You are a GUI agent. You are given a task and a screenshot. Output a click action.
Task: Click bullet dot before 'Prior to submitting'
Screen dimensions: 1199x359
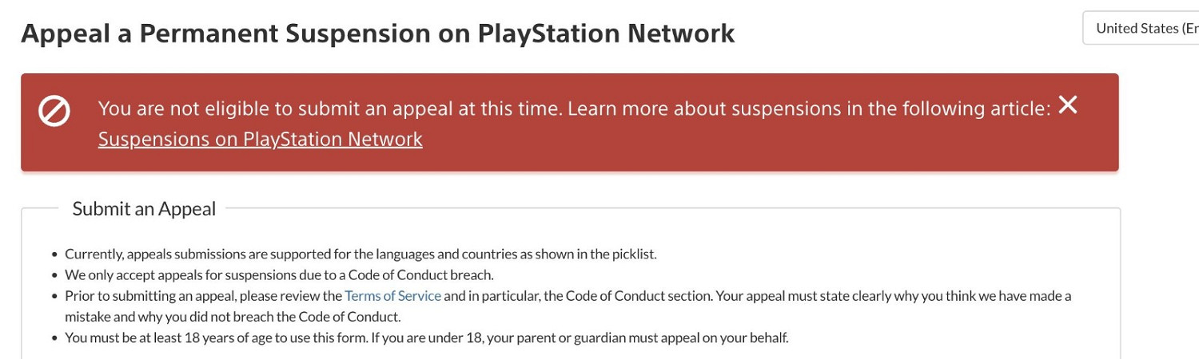(54, 297)
